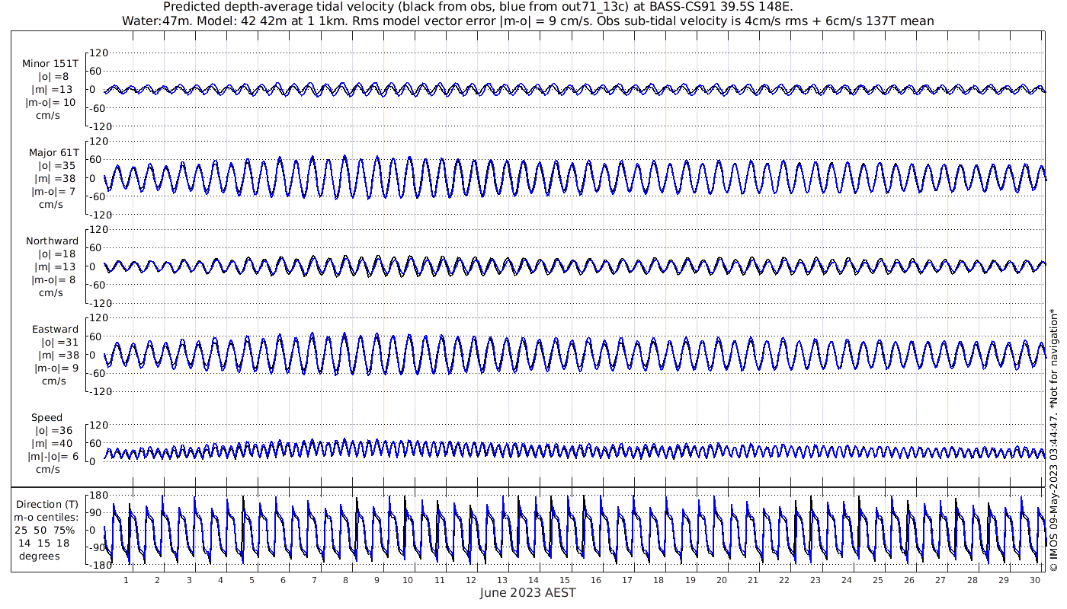Click '|m| =40' in the Speed panel
This screenshot has width=1067, height=609.
point(53,444)
